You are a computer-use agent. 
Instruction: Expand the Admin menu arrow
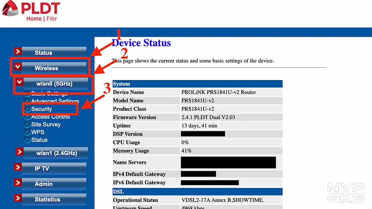coord(18,182)
